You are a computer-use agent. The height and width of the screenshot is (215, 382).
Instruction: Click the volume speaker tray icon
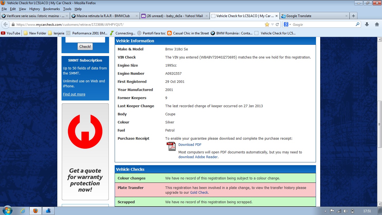point(346,211)
